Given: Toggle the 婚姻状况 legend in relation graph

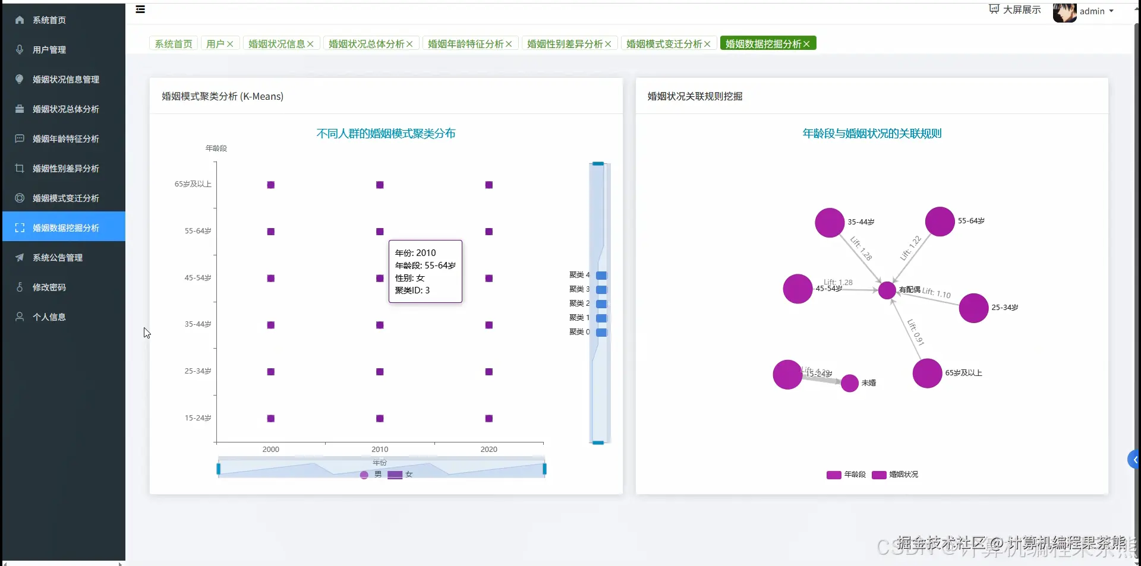Looking at the screenshot, I should pyautogui.click(x=895, y=475).
